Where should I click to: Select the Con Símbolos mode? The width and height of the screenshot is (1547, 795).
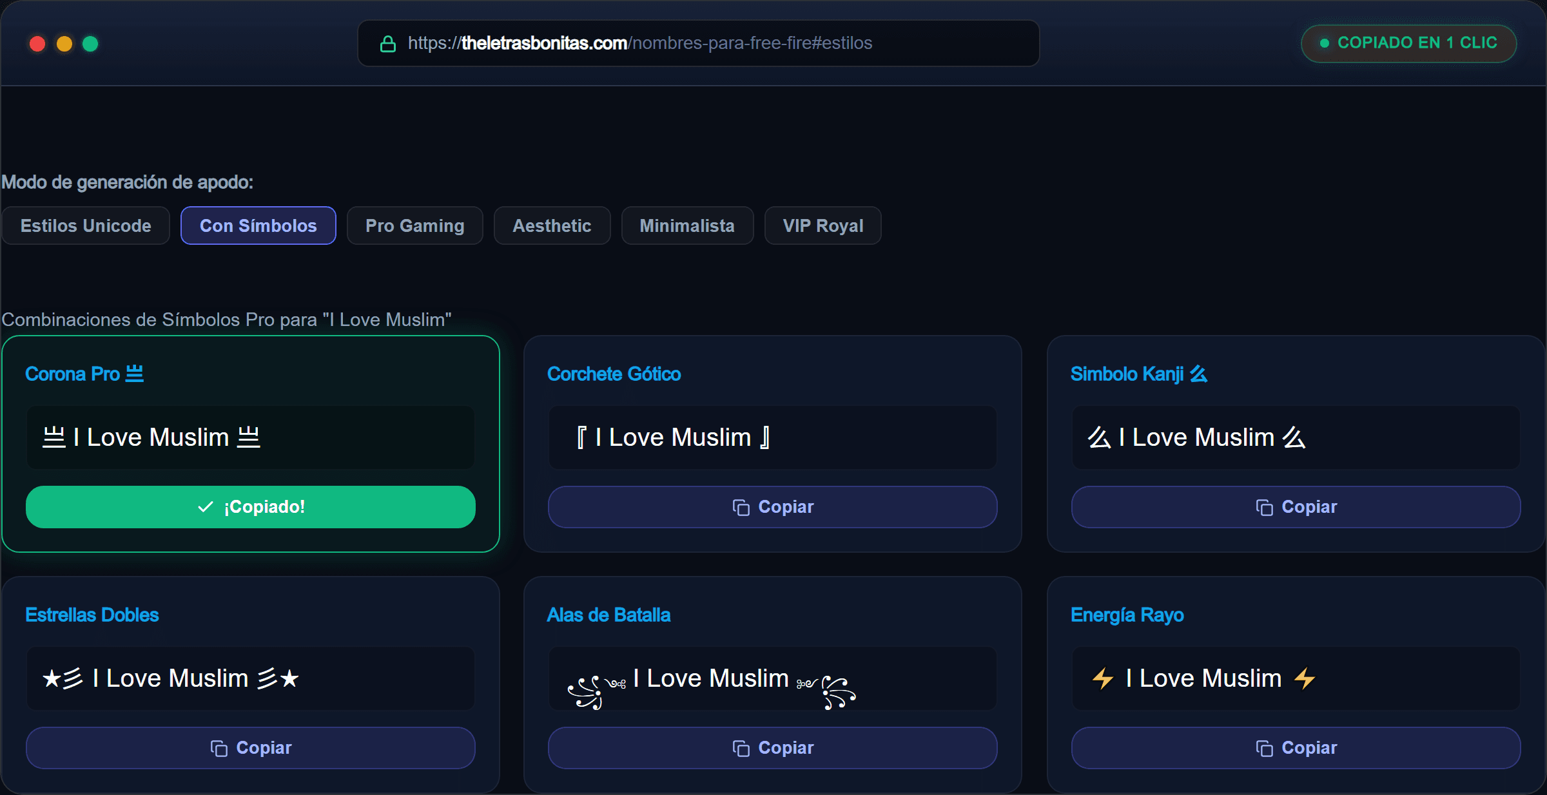click(x=258, y=225)
